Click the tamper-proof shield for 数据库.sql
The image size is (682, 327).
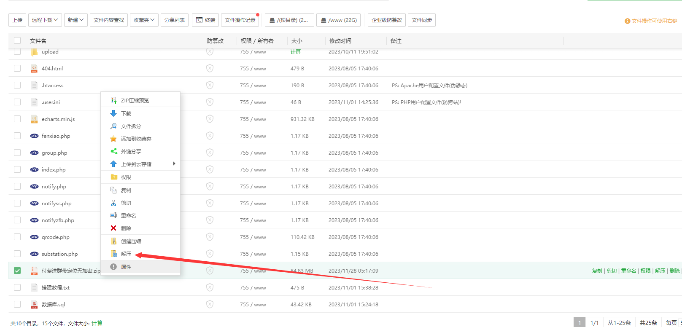[210, 304]
